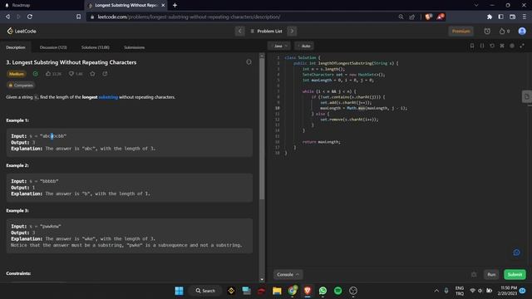This screenshot has width=532, height=299.
Task: Click line 10 in code editor
Action: click(363, 108)
